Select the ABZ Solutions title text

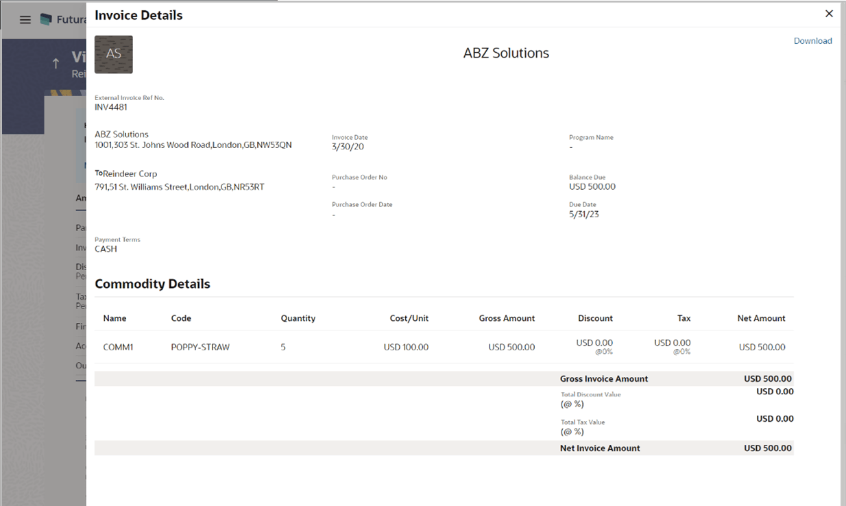(506, 53)
